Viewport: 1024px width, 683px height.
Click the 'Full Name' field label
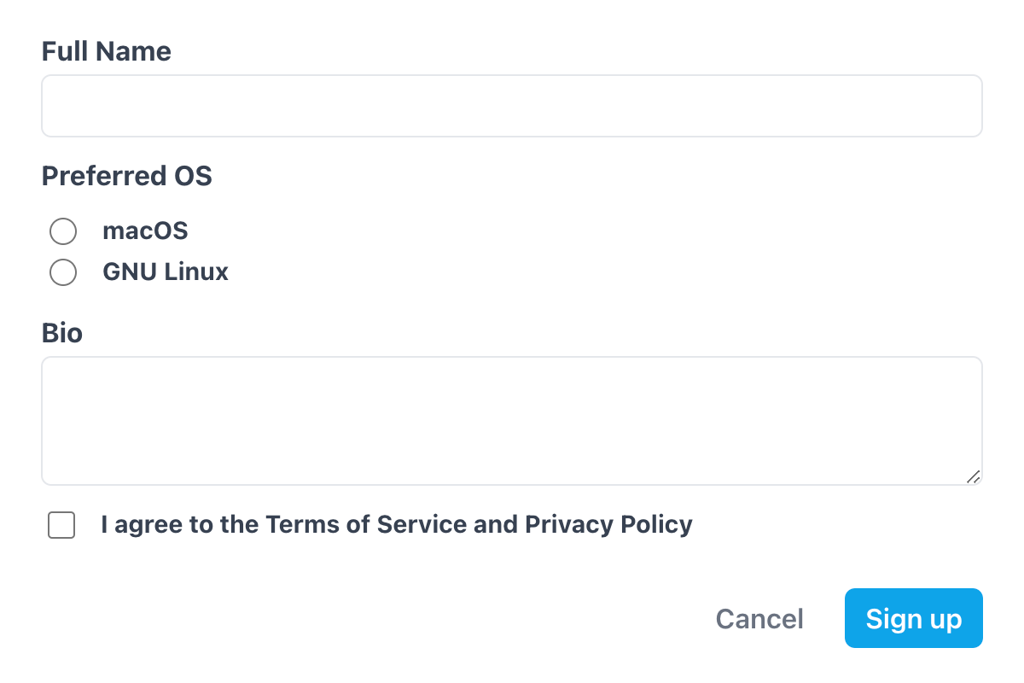[x=107, y=51]
